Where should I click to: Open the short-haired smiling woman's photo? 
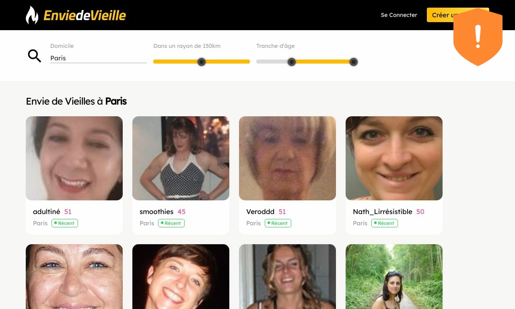181,276
